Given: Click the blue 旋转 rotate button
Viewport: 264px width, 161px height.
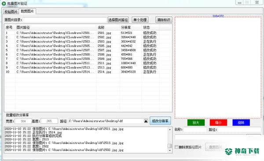Looking at the screenshot, I should coord(241,122).
